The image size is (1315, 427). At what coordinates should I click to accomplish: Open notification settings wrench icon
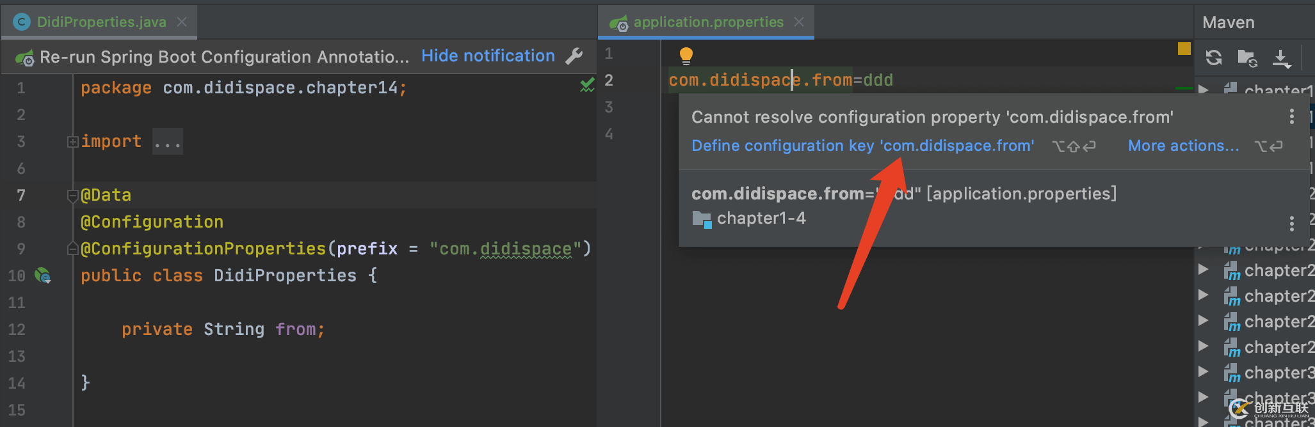pos(574,56)
